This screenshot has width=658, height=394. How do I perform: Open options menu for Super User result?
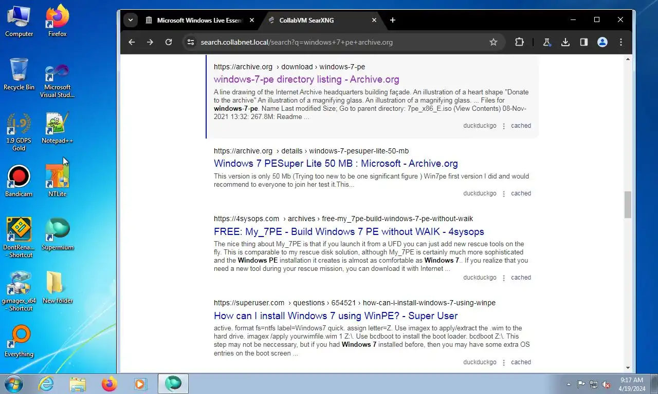coord(504,362)
